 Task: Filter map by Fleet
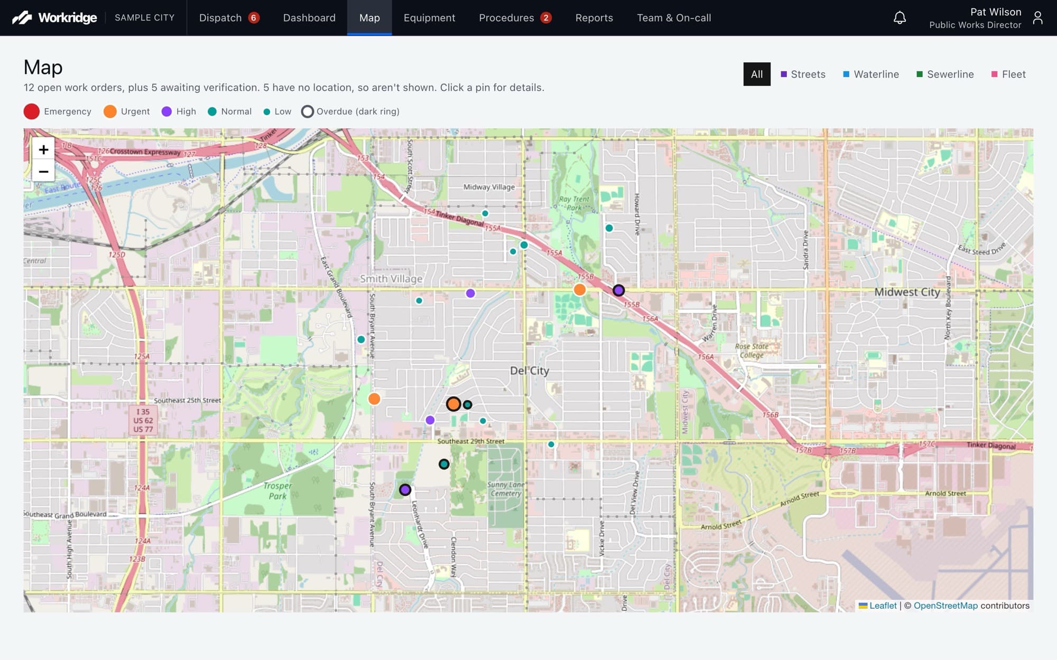[1008, 74]
